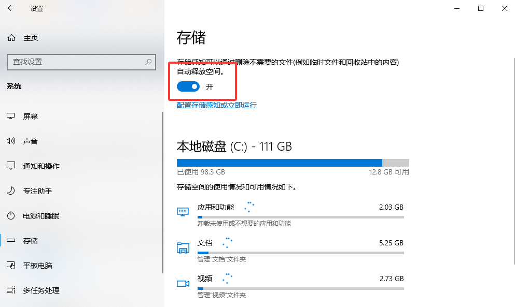This screenshot has height=307, width=515.
Task: Click the Multitasking (多任务处理) icon
Action: (11, 290)
